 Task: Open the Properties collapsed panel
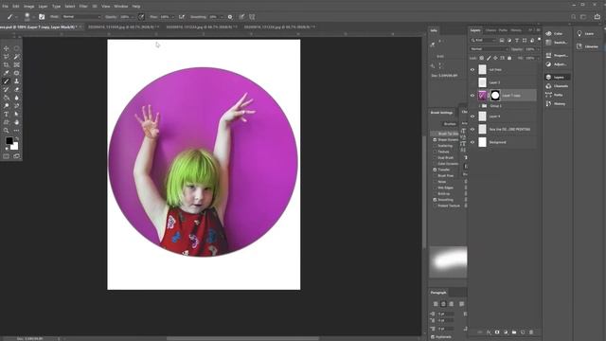(x=558, y=55)
